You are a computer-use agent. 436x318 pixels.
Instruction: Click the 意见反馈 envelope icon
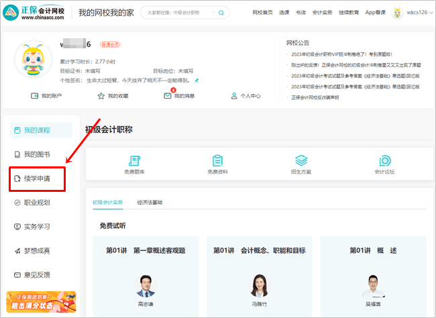coord(17,275)
